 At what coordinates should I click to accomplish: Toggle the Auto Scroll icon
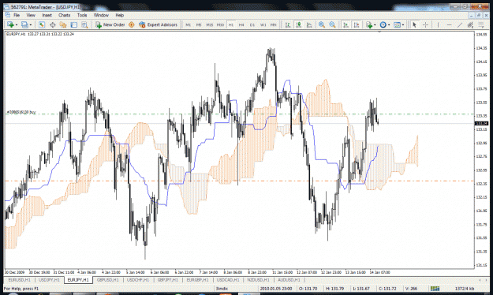[x=345, y=24]
